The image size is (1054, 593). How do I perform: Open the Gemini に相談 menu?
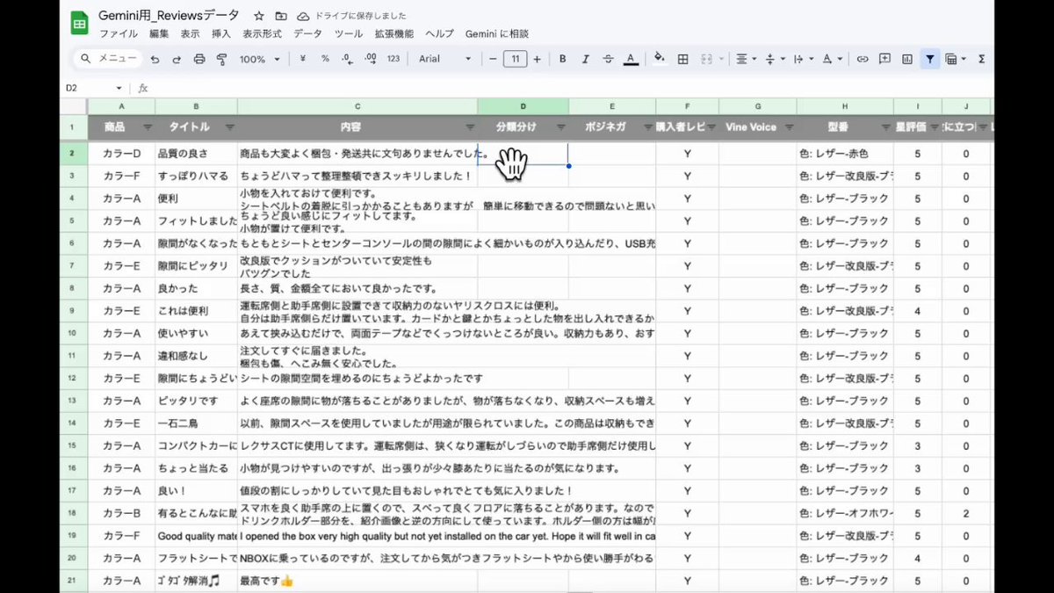497,33
